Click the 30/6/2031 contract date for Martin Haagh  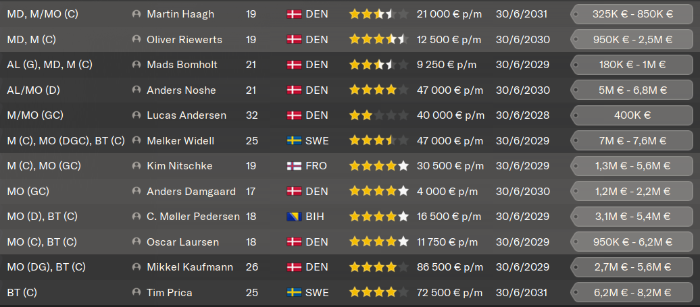pyautogui.click(x=522, y=14)
